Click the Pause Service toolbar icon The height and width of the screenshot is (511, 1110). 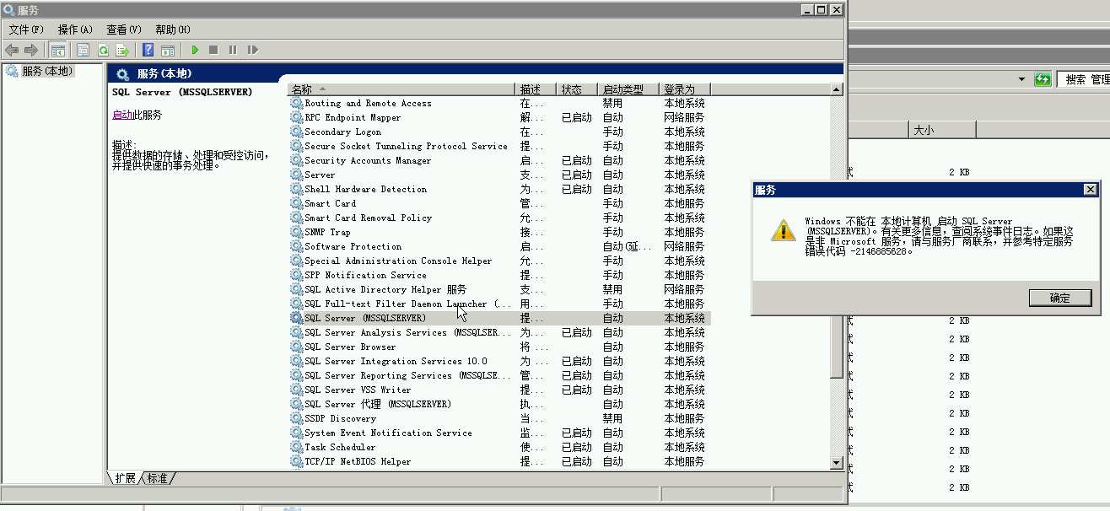(x=233, y=50)
